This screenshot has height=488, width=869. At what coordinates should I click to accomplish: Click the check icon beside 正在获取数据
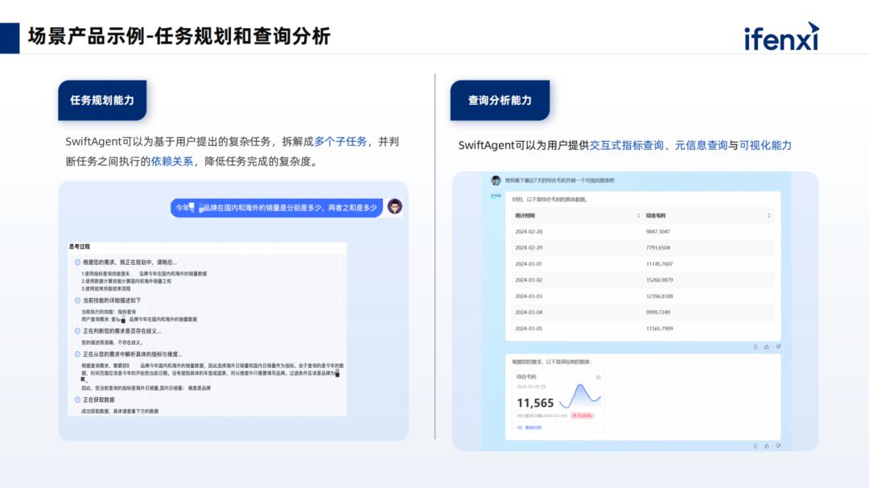pyautogui.click(x=77, y=399)
